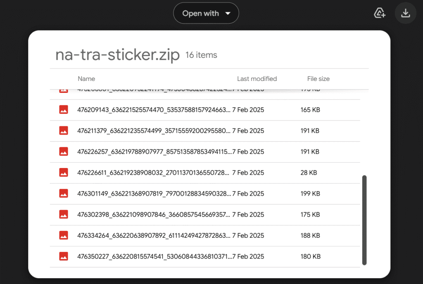Click image icon for file 476211379
Viewport: 423px width, 284px height.
click(64, 131)
